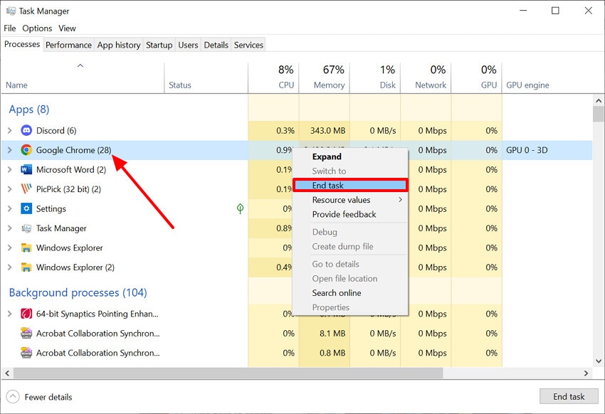Image resolution: width=605 pixels, height=414 pixels.
Task: Click the first Acrobat Collaboration Synchronizer icon
Action: (26, 333)
